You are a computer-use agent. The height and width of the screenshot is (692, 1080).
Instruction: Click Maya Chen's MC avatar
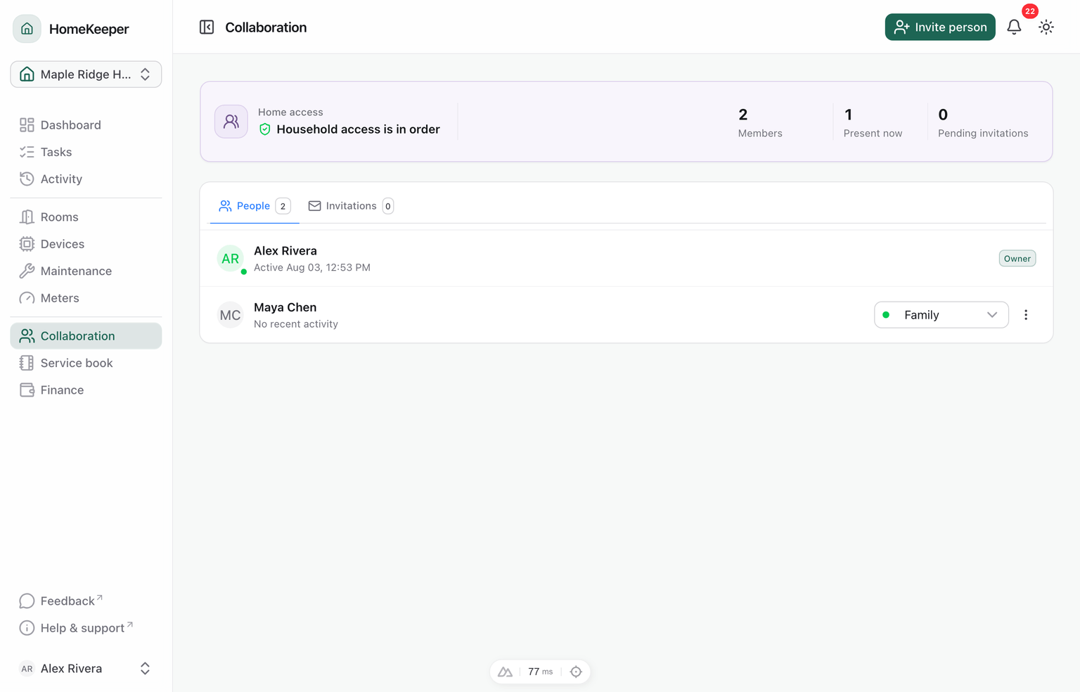pyautogui.click(x=231, y=315)
